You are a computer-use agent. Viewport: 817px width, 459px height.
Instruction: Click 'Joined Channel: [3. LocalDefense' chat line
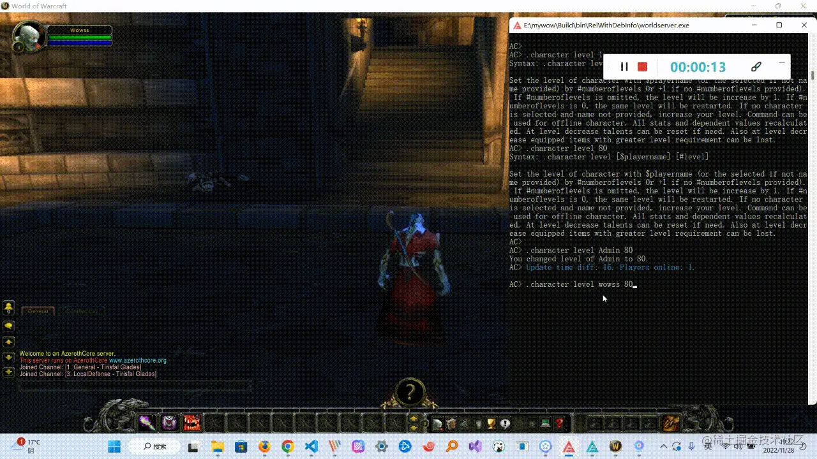87,374
